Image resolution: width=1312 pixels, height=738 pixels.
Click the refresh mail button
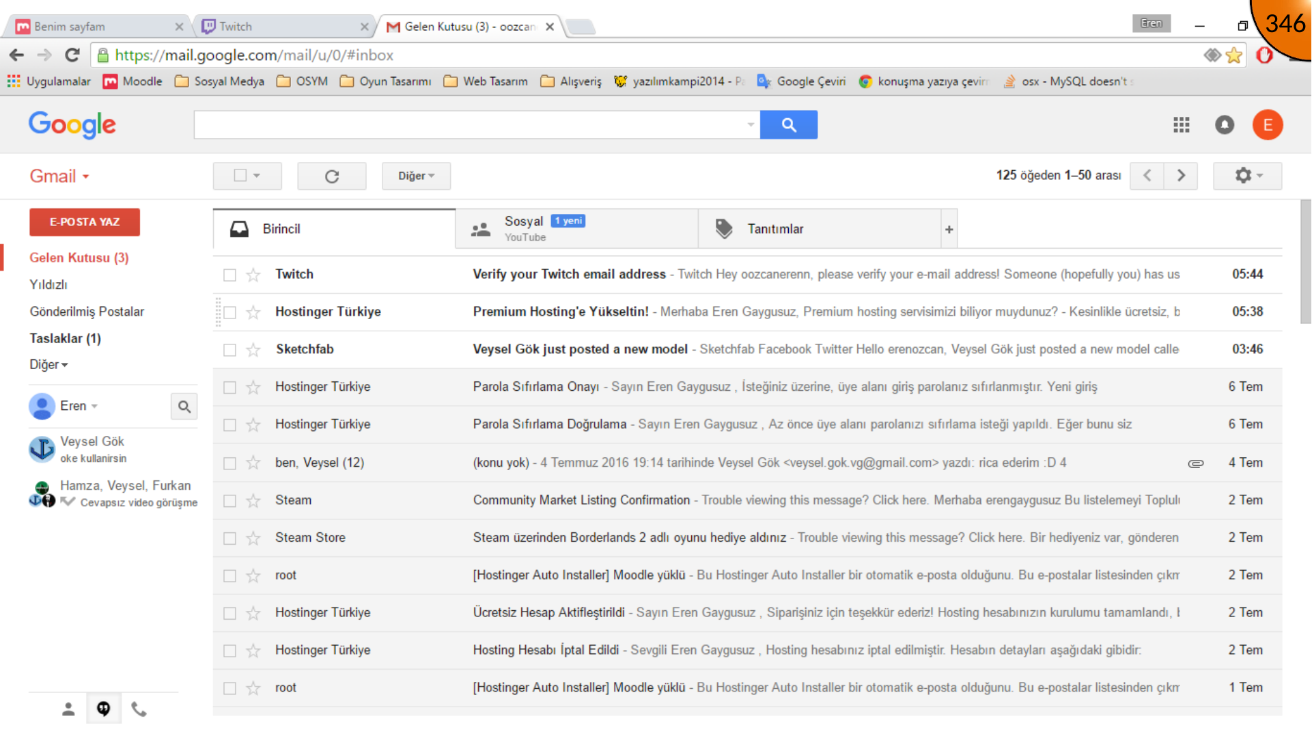332,176
